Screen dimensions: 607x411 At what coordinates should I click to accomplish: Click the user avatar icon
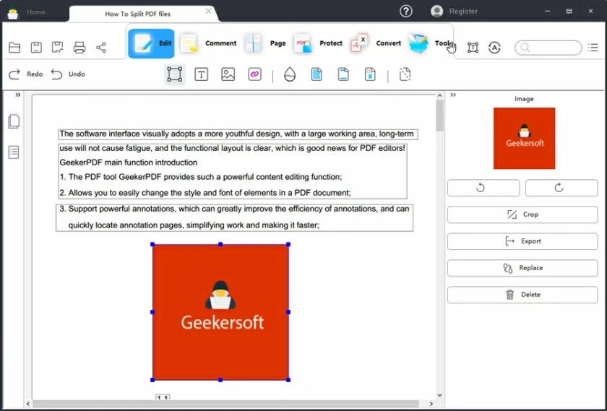point(436,12)
